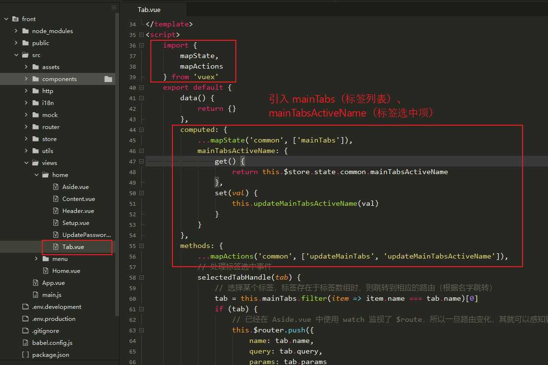Screen dimensions: 548x365
Task: Expand the assets folder arrow
Action: [26, 67]
